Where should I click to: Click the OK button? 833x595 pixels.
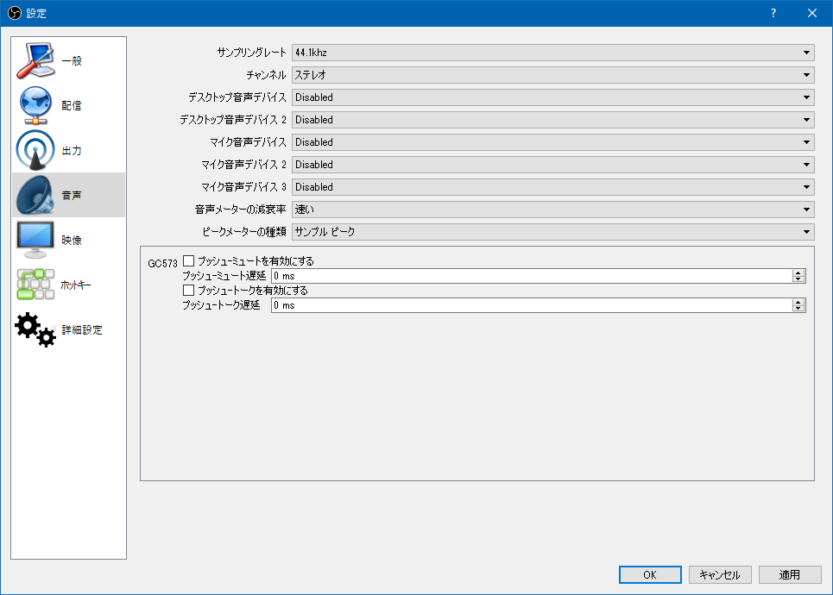point(650,574)
